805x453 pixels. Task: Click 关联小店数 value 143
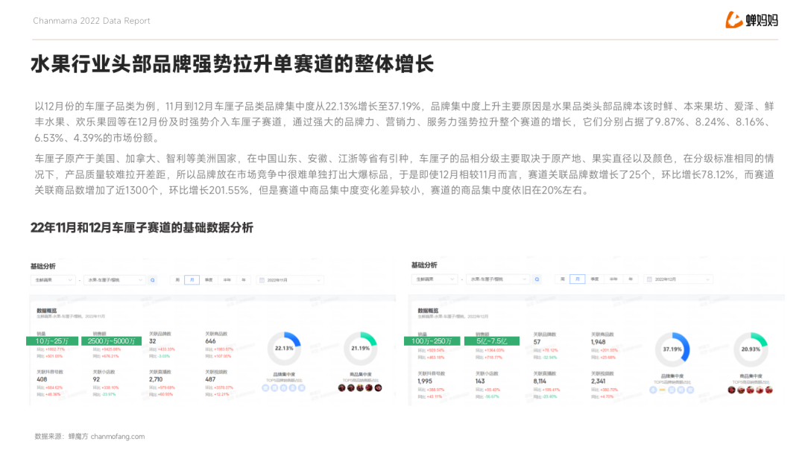click(x=480, y=381)
